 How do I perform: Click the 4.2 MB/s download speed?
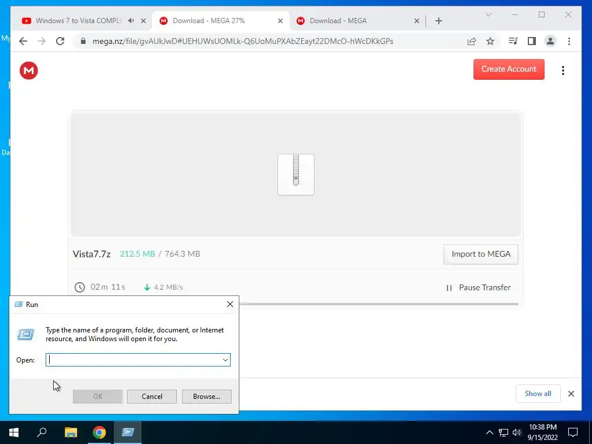[168, 287]
